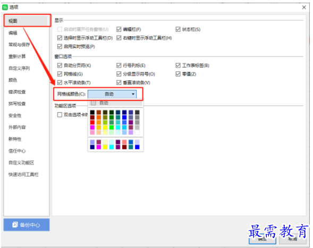Click the 取消 button
Image resolution: width=313 pixels, height=248 pixels.
[x=293, y=239]
